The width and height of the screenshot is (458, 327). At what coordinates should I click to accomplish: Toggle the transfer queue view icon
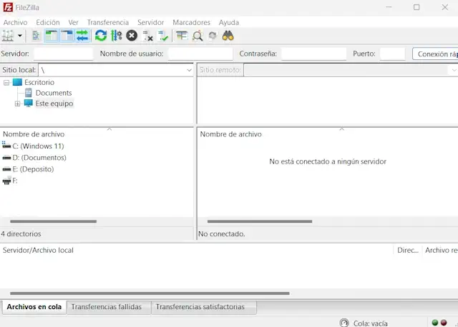click(82, 36)
